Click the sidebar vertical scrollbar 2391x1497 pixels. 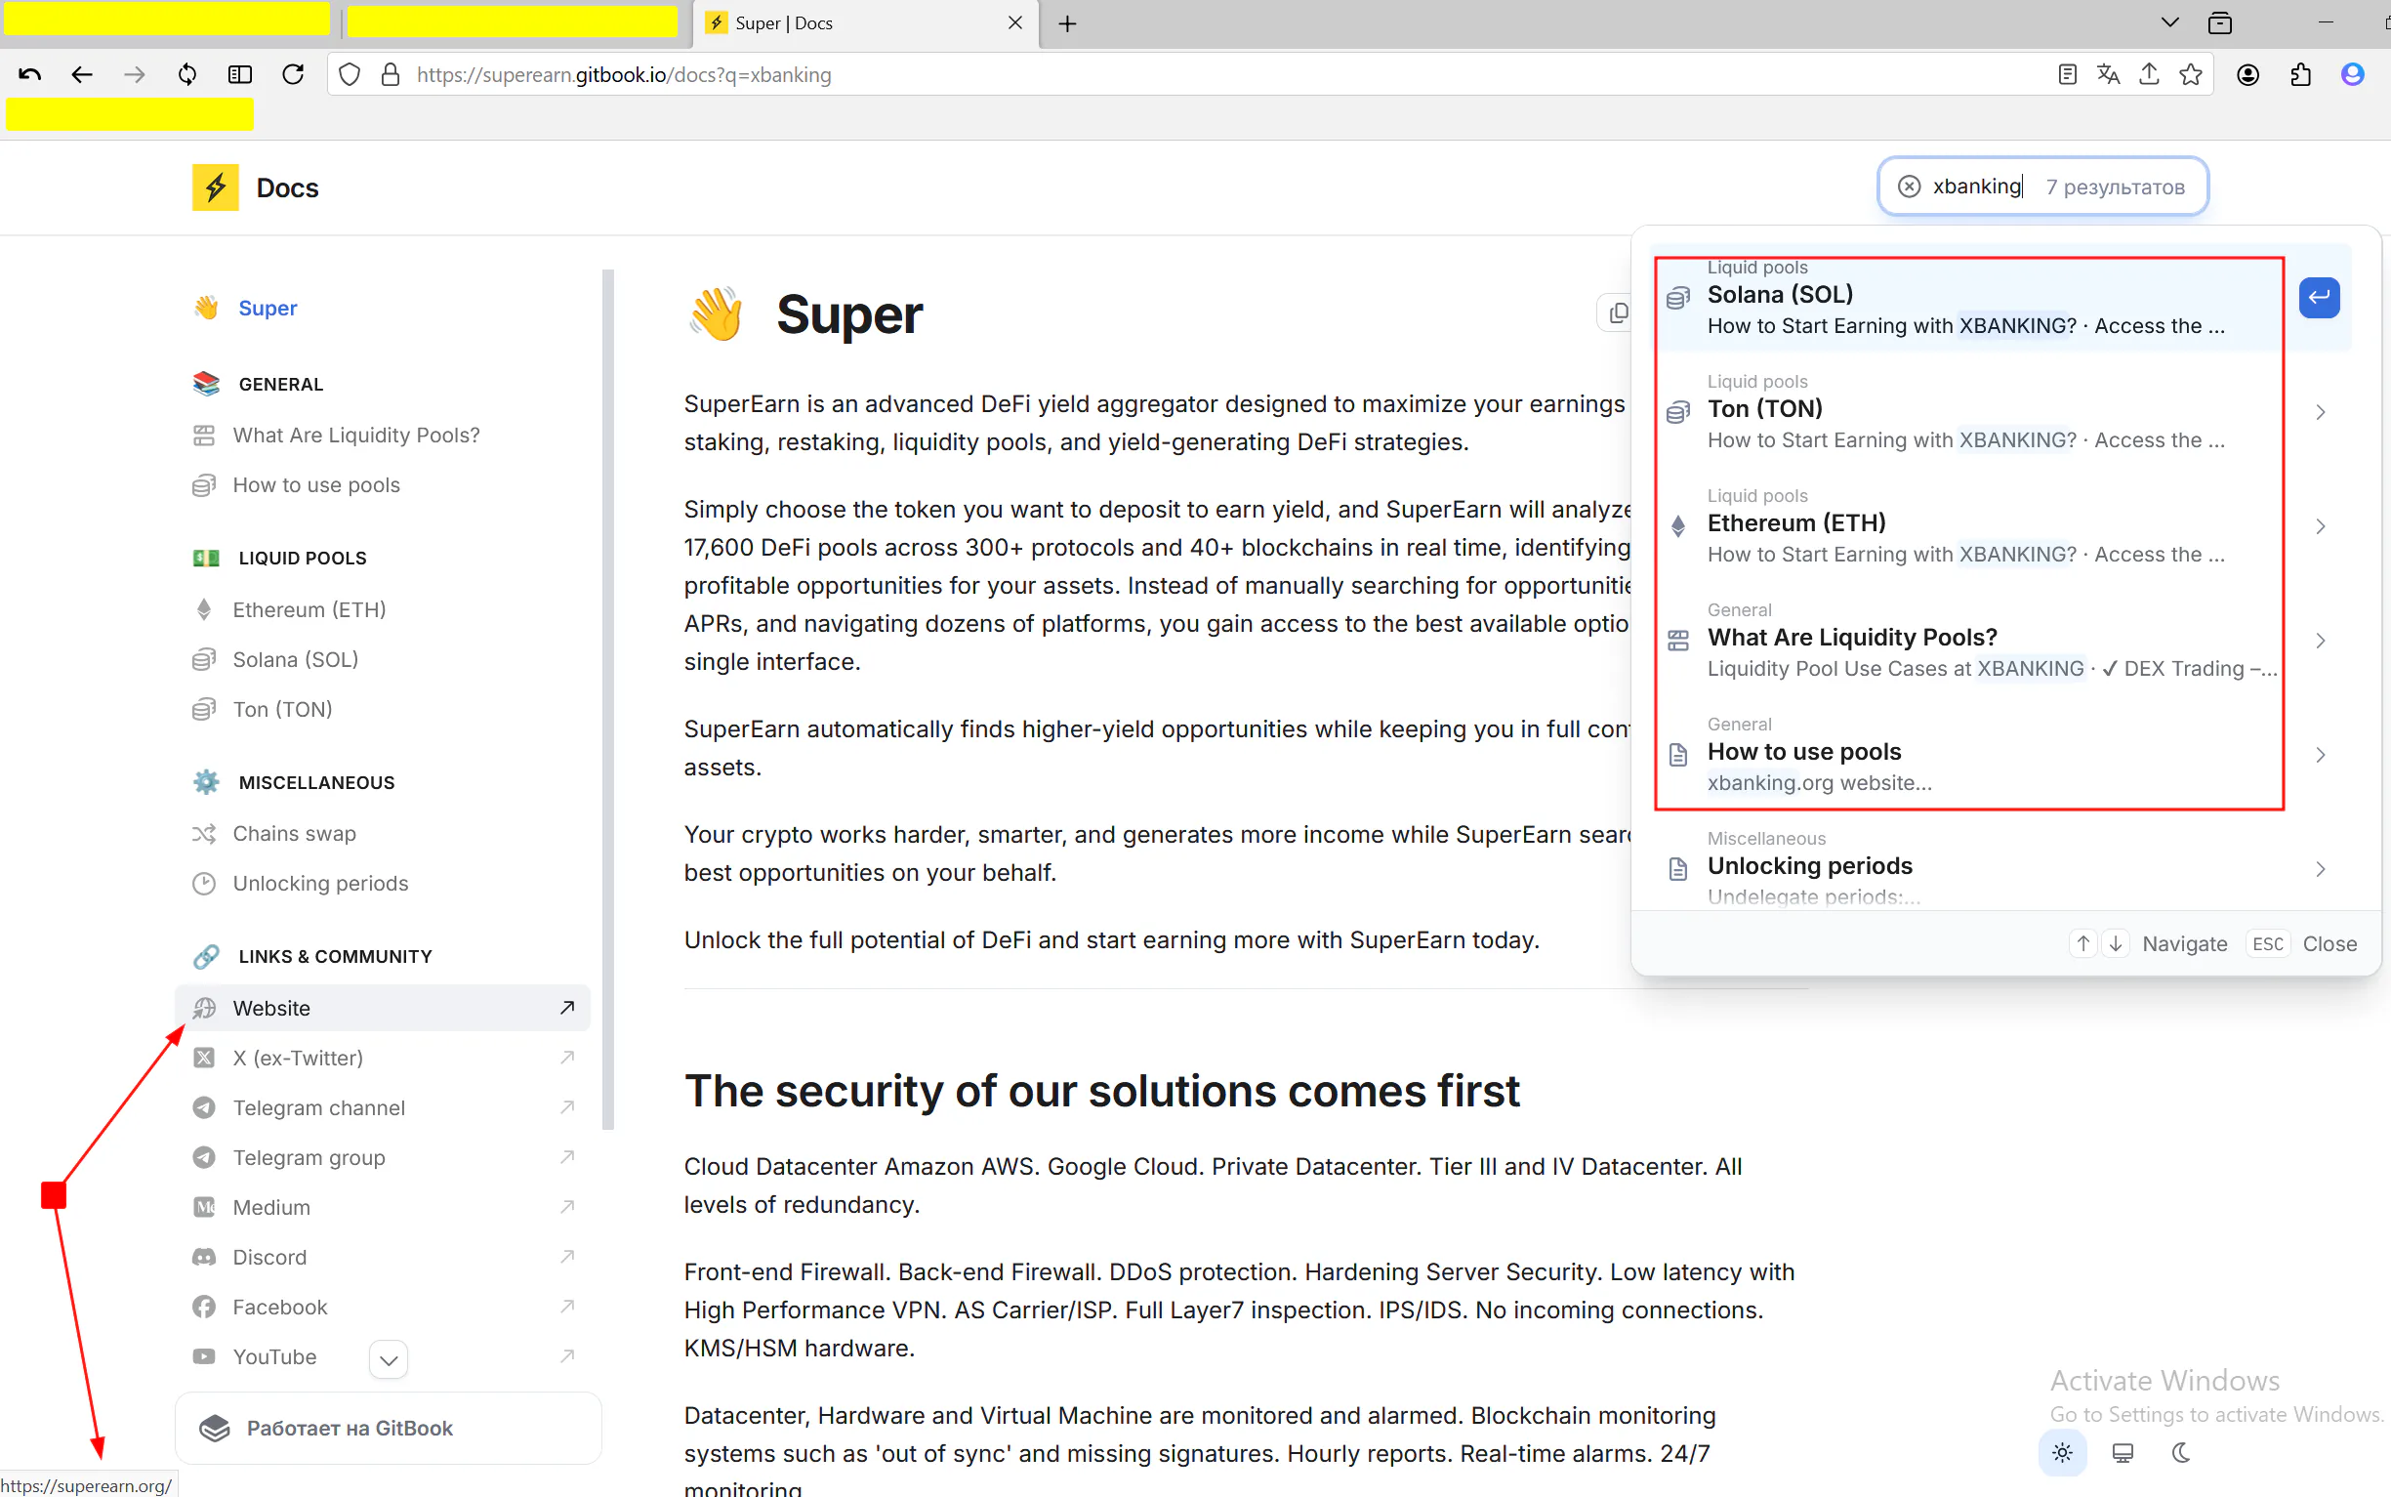(x=607, y=698)
